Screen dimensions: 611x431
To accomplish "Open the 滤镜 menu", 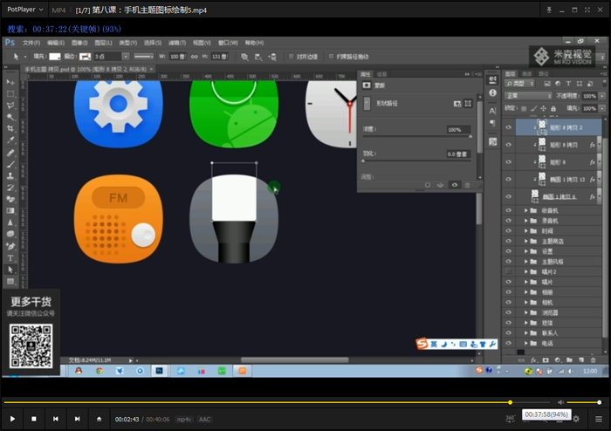I will (175, 42).
